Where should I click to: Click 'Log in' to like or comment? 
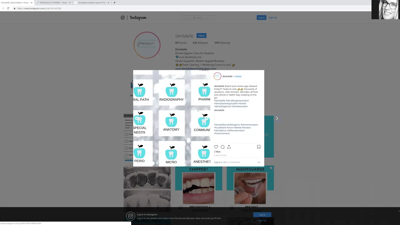point(217,162)
